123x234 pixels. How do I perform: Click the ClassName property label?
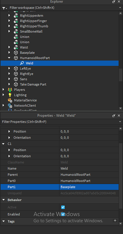16,162
